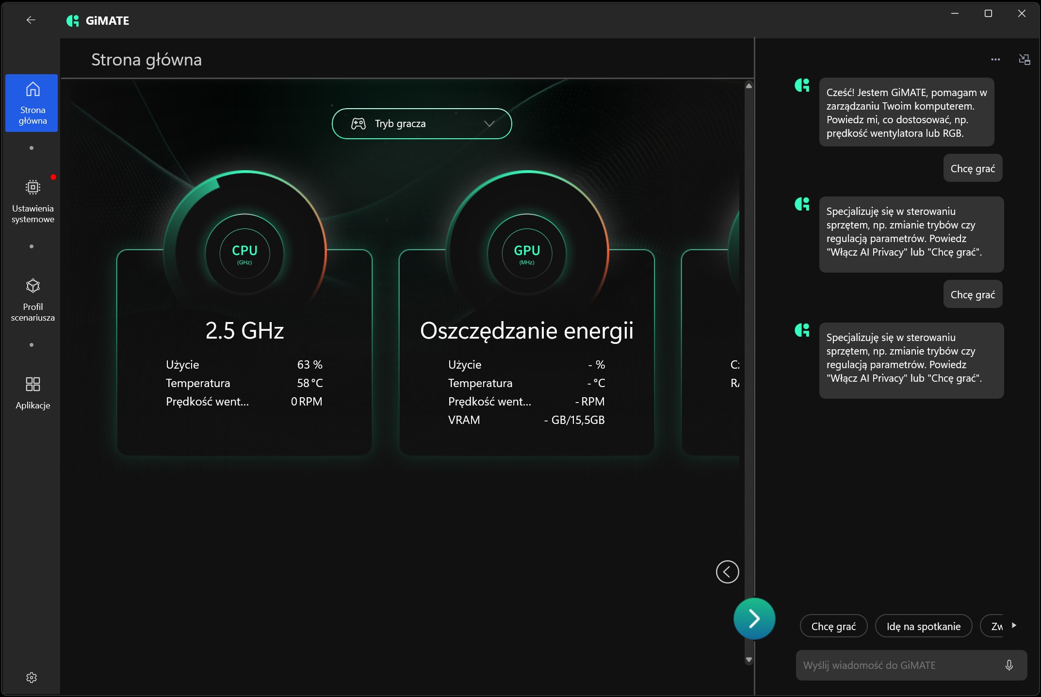Click the back arrow in the title bar
The height and width of the screenshot is (697, 1041).
(x=31, y=20)
